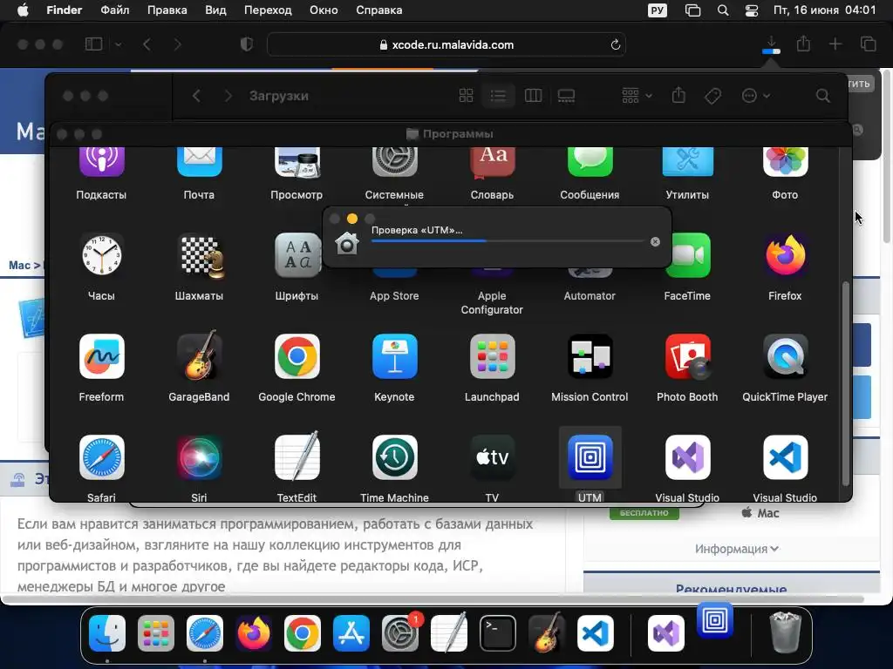Open the Переход menu
The image size is (893, 669).
(x=268, y=10)
